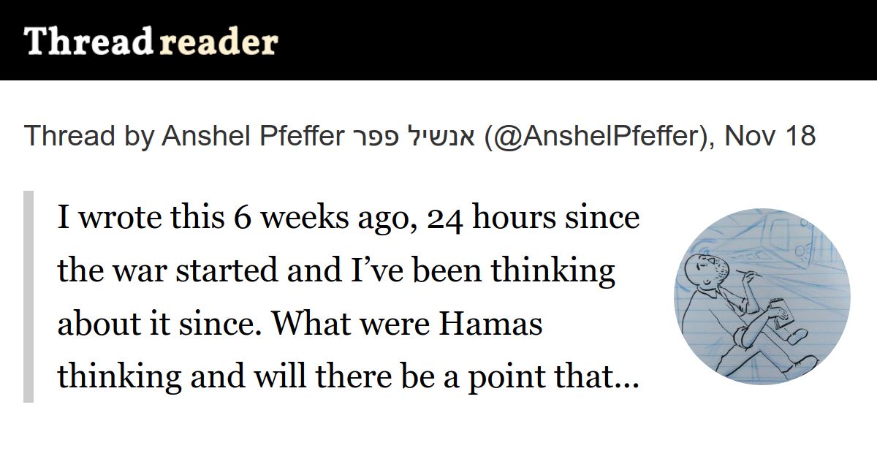
Task: Select the line "the war started and I've been thinking"
Action: pyautogui.click(x=336, y=271)
